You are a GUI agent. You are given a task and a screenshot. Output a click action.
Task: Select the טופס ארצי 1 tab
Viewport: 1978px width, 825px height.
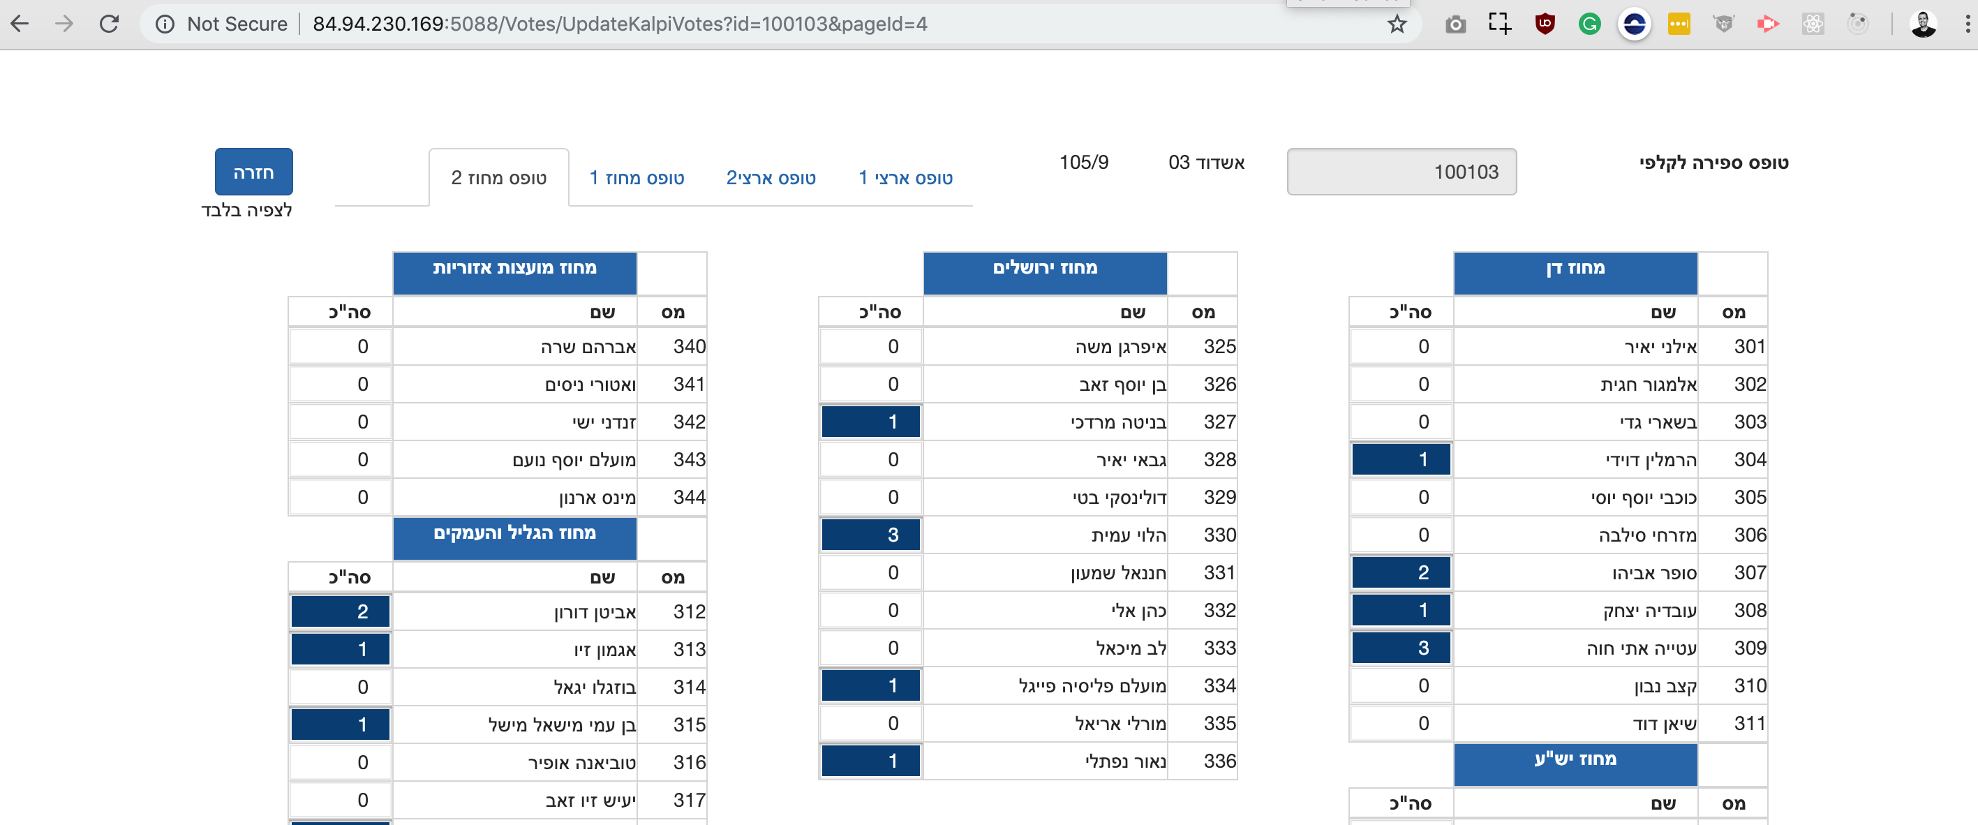tap(905, 175)
